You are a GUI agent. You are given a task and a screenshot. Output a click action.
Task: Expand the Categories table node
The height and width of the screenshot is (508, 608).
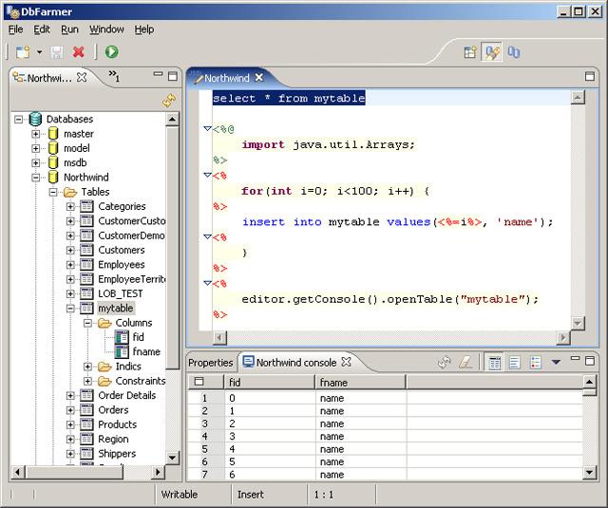[70, 207]
